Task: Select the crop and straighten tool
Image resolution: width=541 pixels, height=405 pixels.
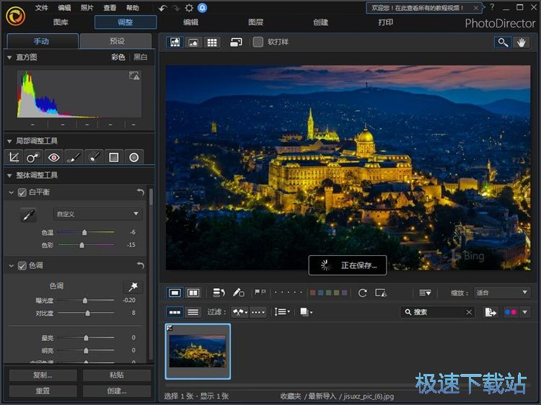Action: coord(14,158)
